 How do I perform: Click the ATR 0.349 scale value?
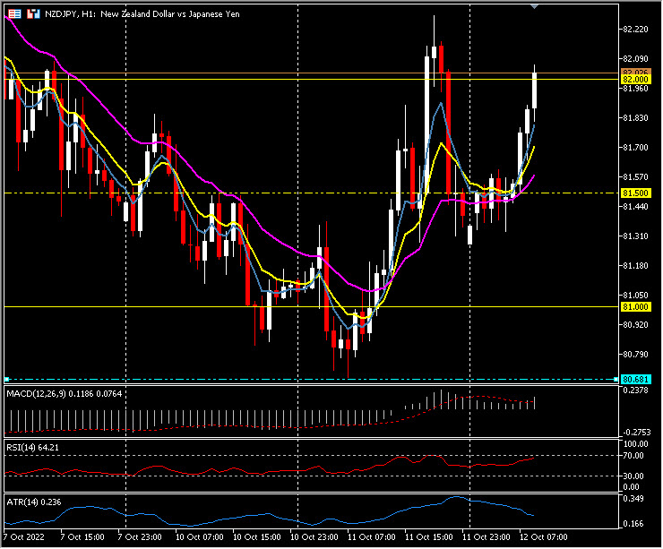pos(633,497)
